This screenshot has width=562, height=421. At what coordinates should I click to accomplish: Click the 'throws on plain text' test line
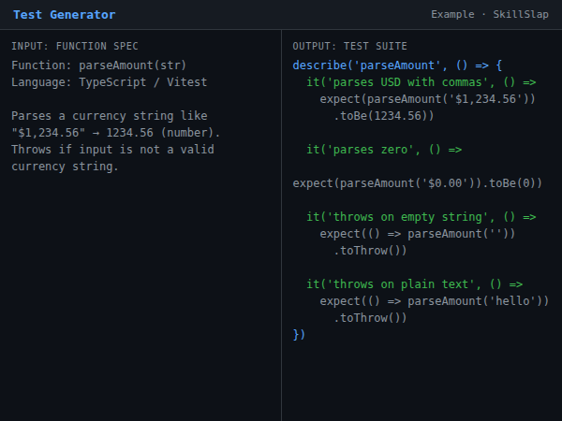click(x=414, y=284)
